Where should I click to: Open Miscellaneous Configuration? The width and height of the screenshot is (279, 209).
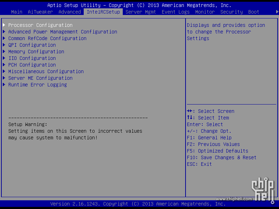46,71
